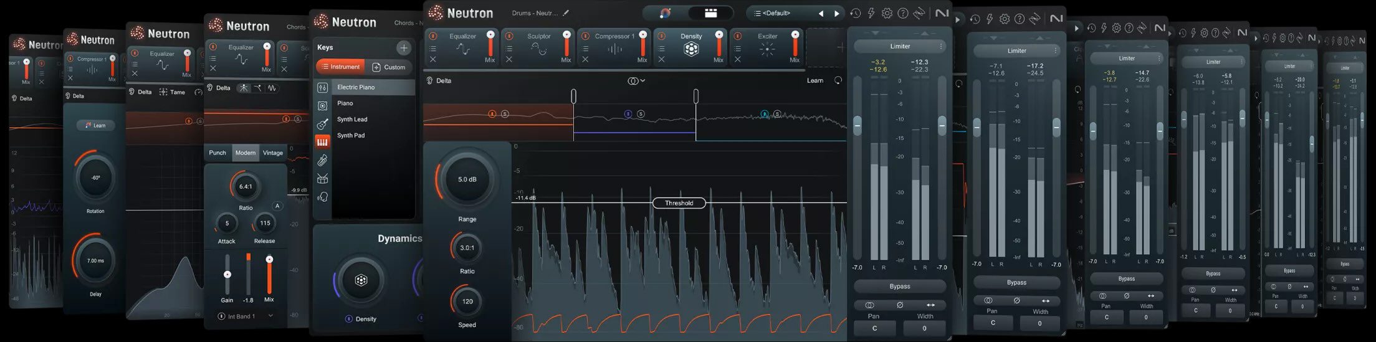The image size is (1376, 342).
Task: Click the compressor Gain slider
Action: pos(227,275)
